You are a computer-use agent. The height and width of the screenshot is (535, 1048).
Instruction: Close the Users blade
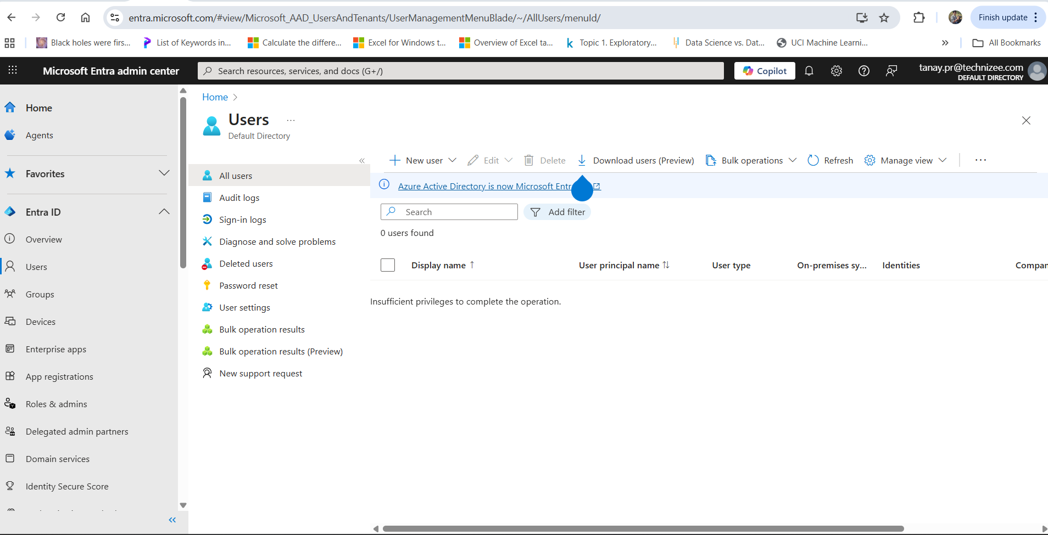click(x=1026, y=120)
